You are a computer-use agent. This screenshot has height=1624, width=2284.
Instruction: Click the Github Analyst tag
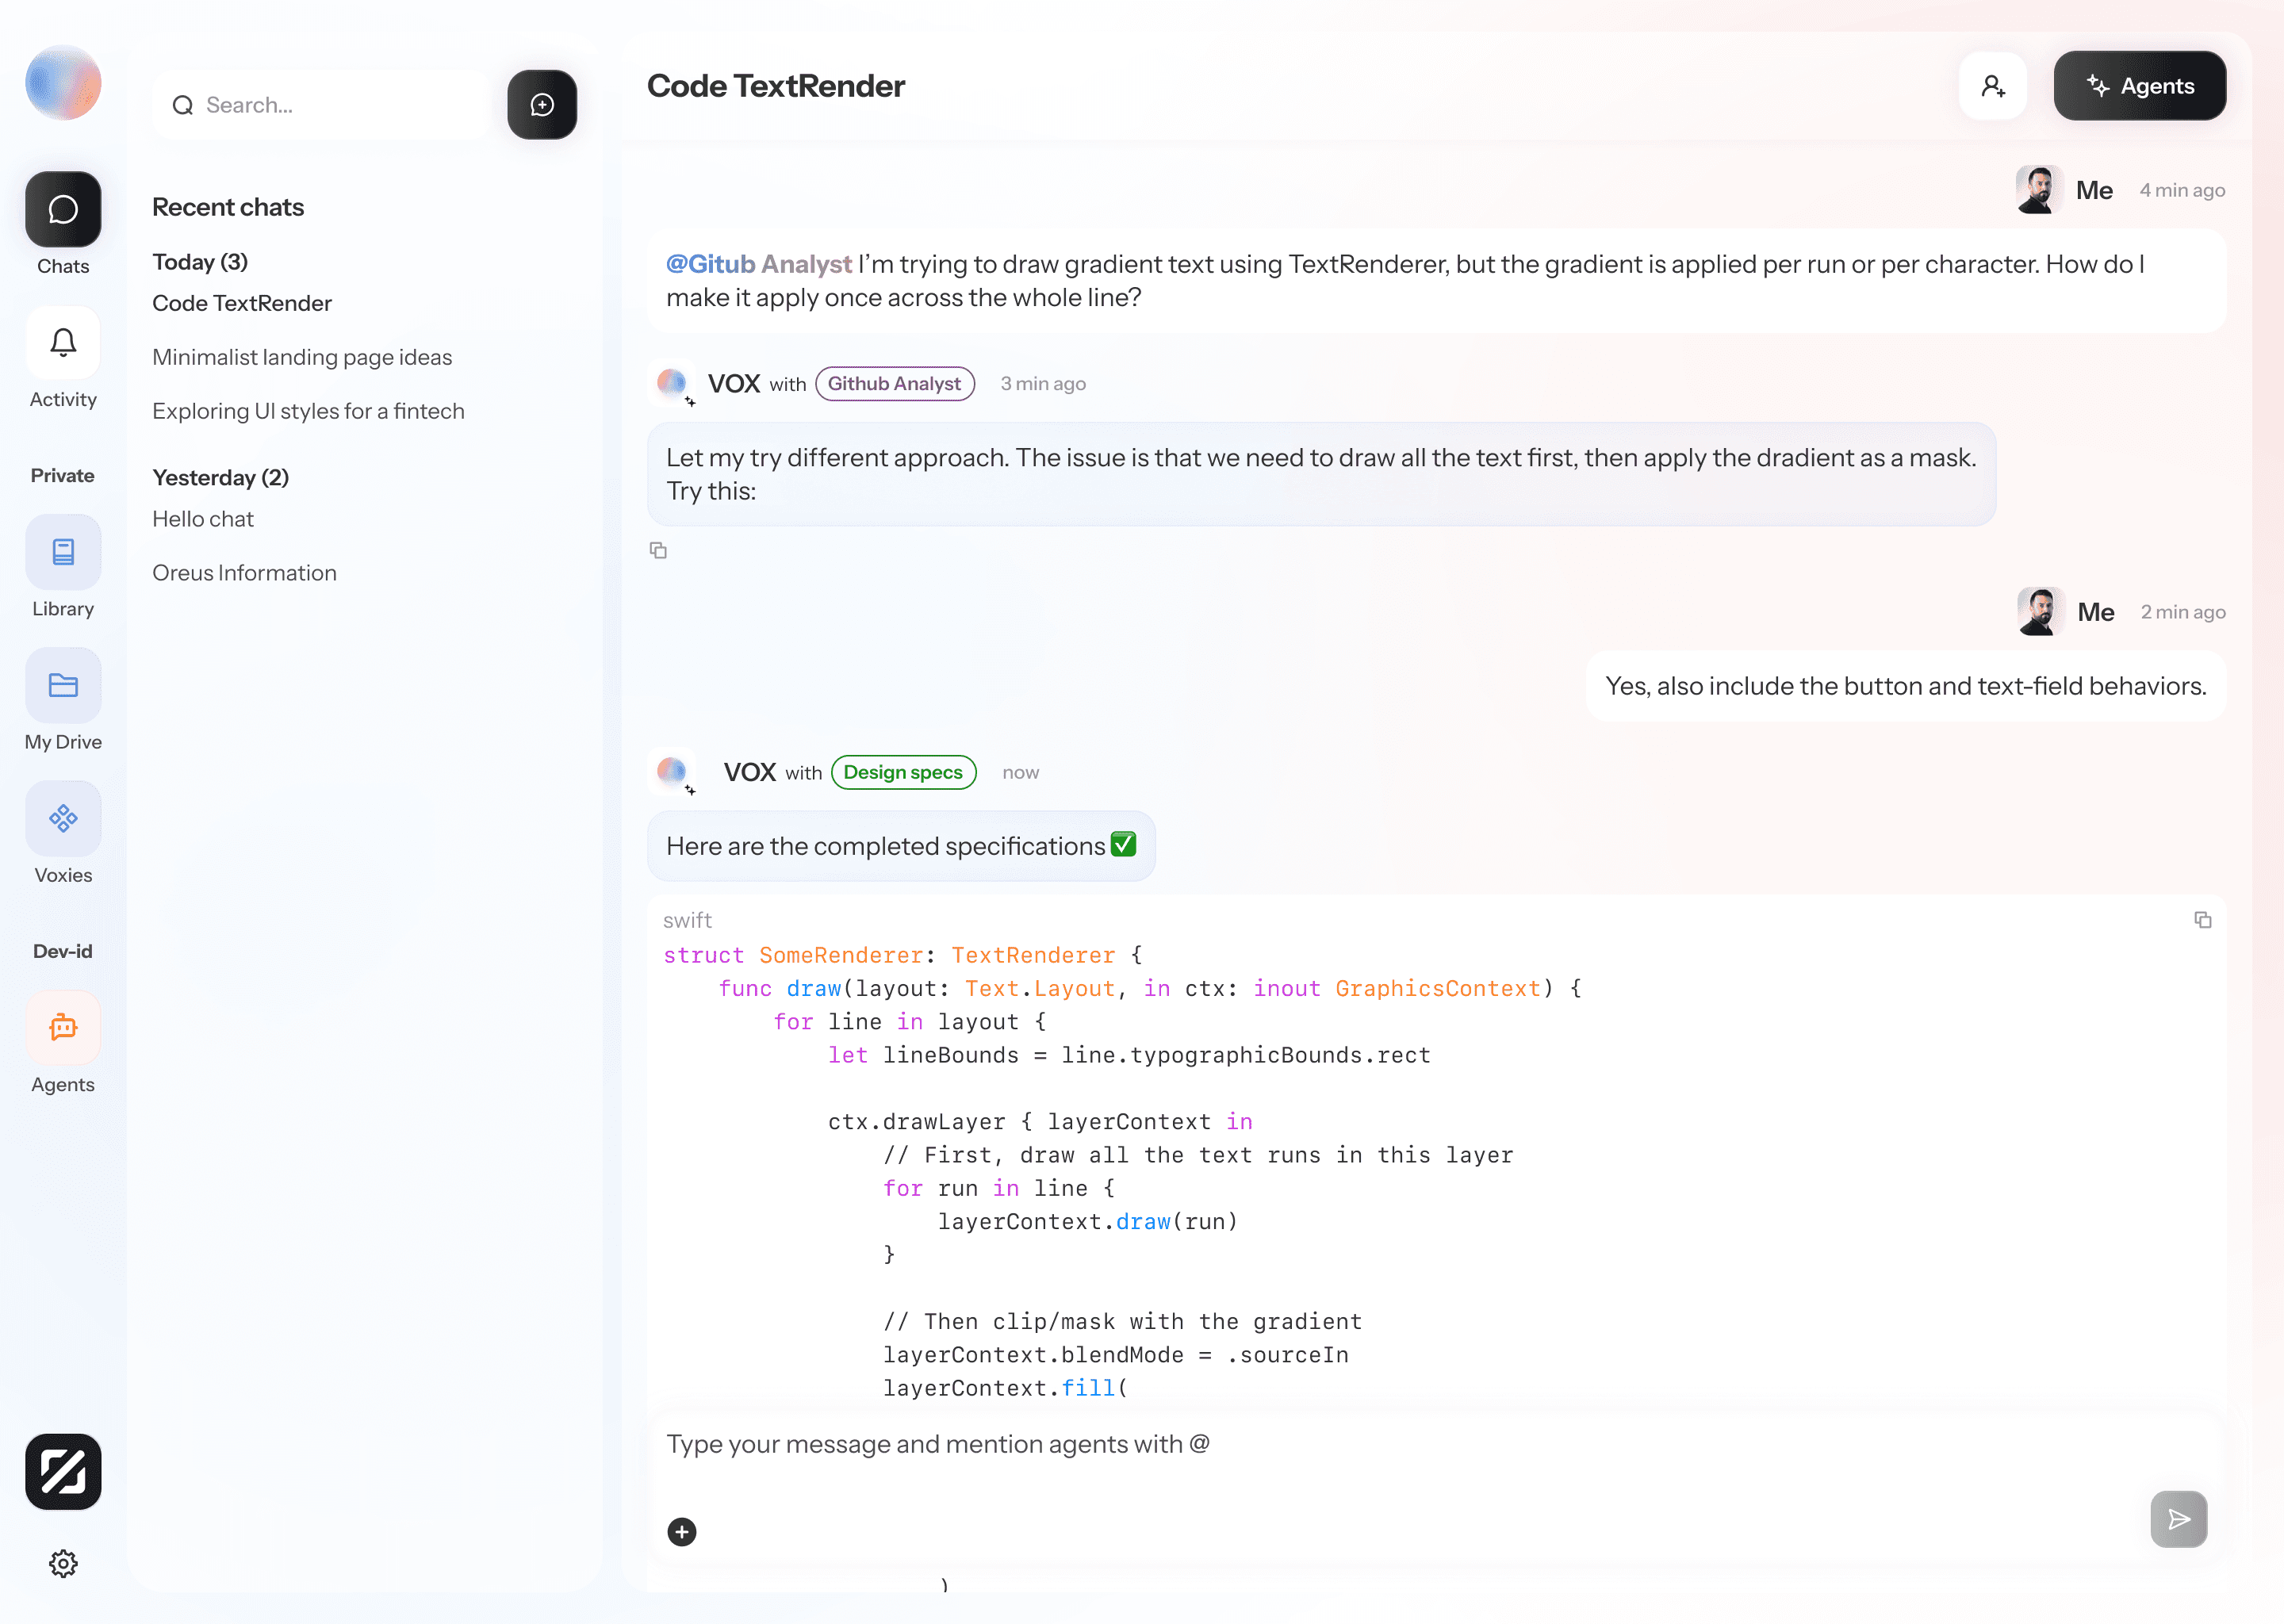click(x=894, y=384)
